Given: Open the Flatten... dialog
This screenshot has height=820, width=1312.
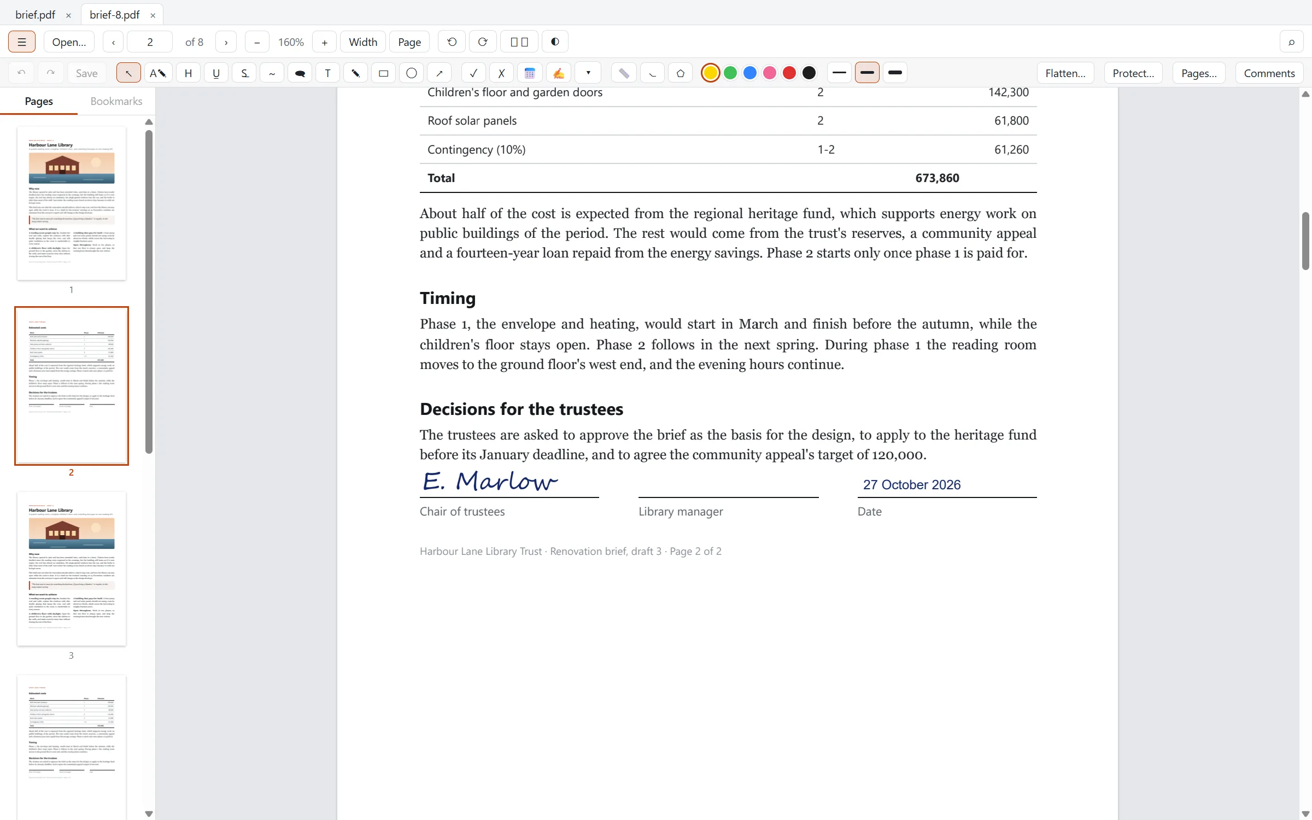Looking at the screenshot, I should point(1065,73).
